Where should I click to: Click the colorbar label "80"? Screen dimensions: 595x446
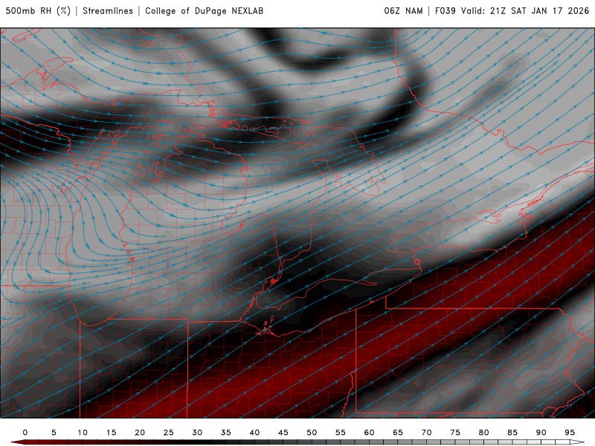pyautogui.click(x=483, y=433)
